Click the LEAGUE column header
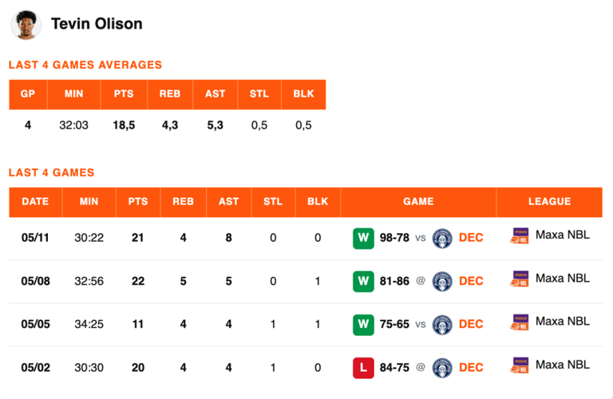This screenshot has width=613, height=399. click(549, 202)
